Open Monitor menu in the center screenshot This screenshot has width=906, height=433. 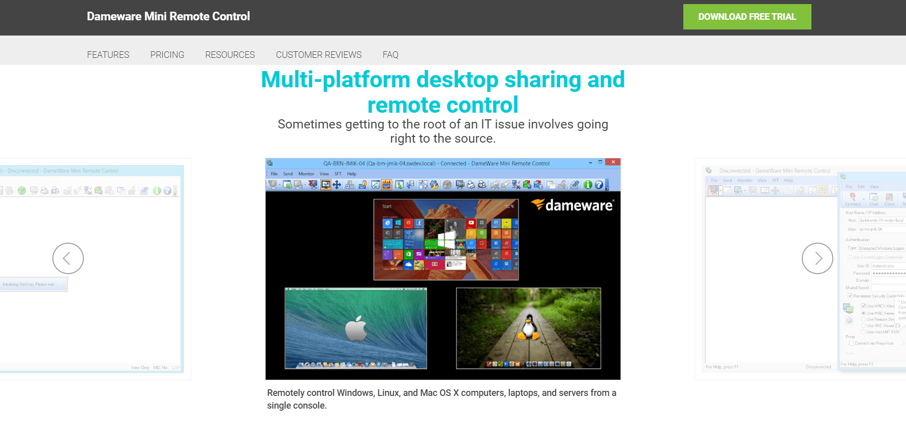306,174
